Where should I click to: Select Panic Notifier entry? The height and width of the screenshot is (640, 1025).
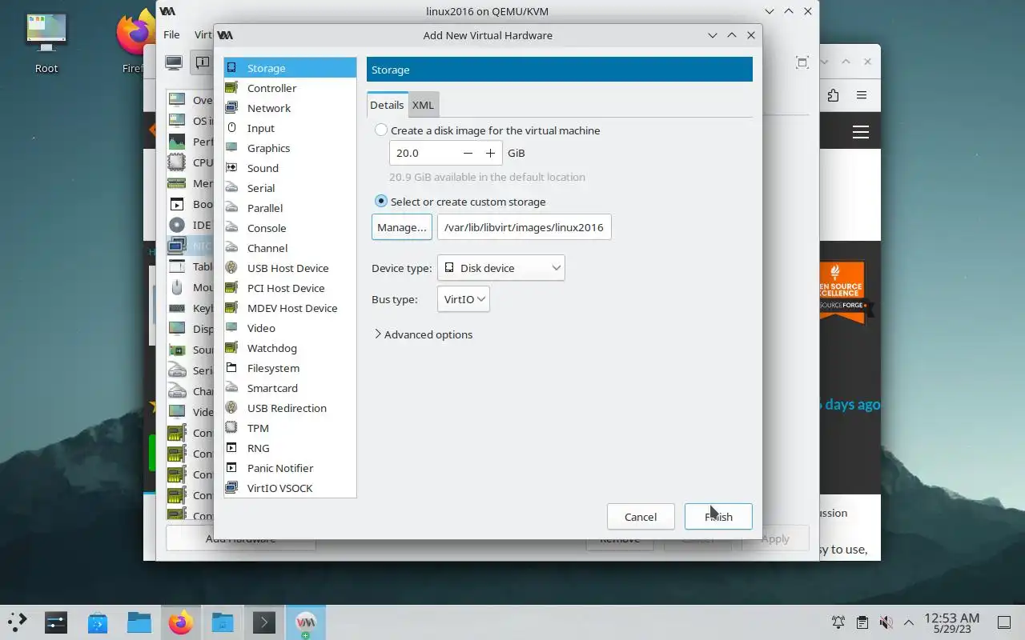coord(290,468)
